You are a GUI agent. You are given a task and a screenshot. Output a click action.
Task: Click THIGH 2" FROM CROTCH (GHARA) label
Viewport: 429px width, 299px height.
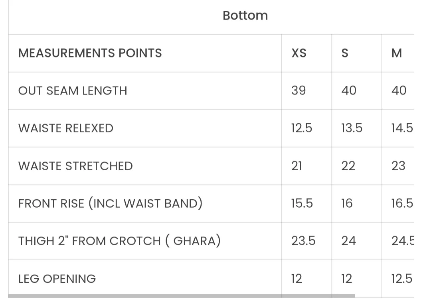119,241
